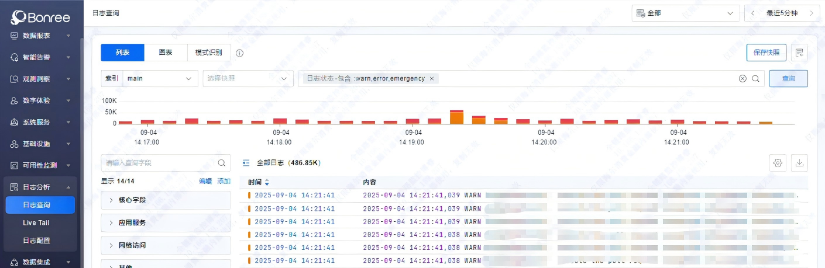Click the snapshot list icon beside 保存快照
825x268 pixels.
[799, 53]
